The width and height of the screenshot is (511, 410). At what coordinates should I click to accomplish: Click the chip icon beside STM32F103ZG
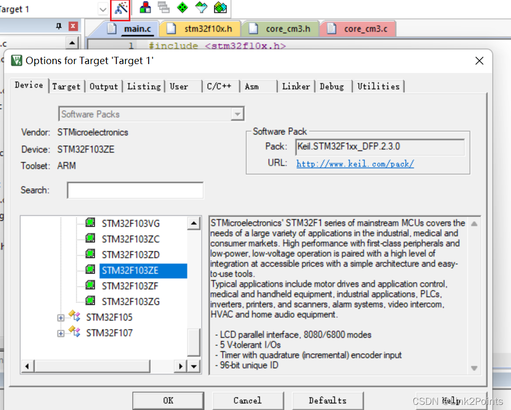tap(90, 300)
